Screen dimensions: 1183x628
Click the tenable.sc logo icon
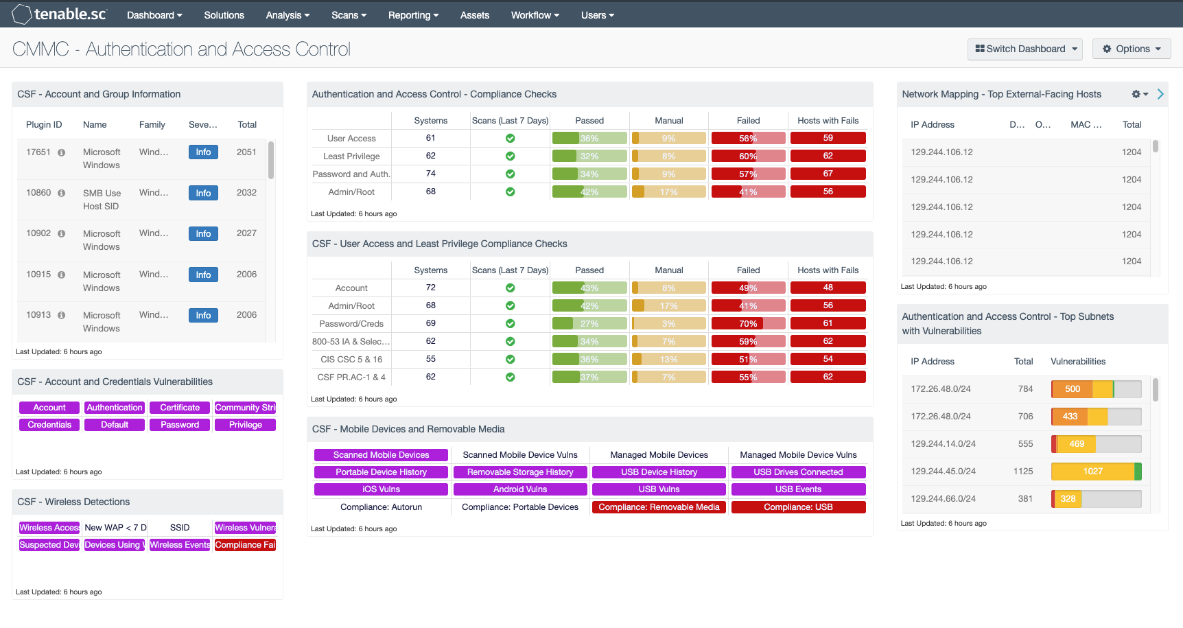[23, 14]
